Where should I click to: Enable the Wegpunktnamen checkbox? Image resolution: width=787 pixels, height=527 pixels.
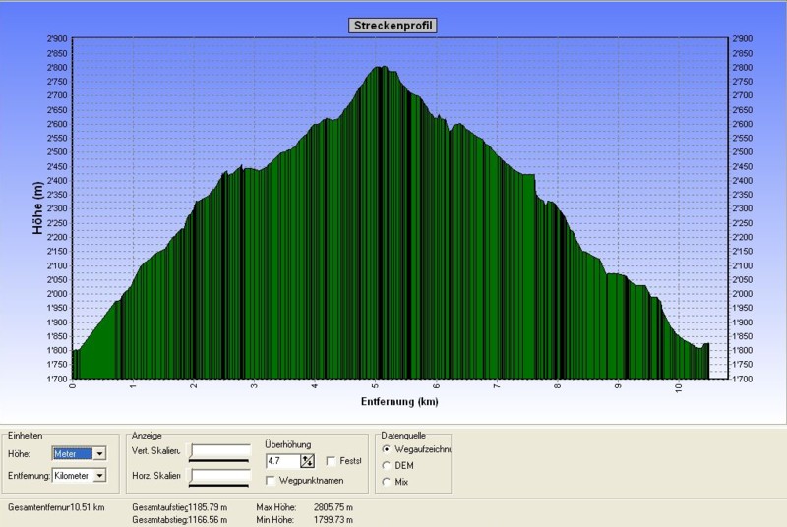tap(271, 479)
